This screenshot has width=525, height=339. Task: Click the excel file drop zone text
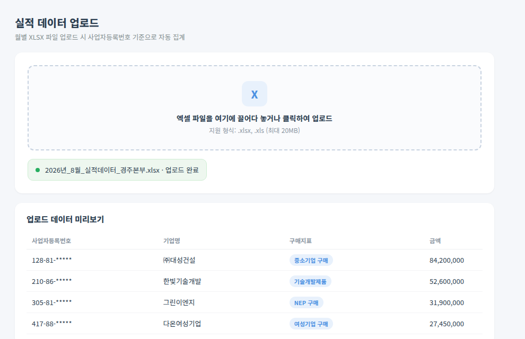(255, 118)
